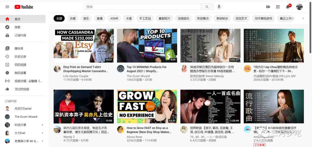The image size is (312, 147).
Task: Select the 合辑 filter chip
Action: pyautogui.click(x=73, y=18)
